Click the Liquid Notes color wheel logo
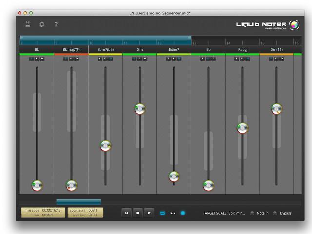This screenshot has height=234, width=312. (x=294, y=25)
